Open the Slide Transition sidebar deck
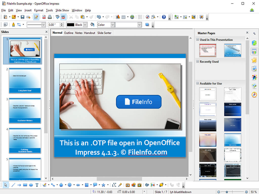 click(x=254, y=68)
